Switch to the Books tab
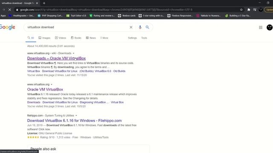273x153 pixels. tap(76, 38)
